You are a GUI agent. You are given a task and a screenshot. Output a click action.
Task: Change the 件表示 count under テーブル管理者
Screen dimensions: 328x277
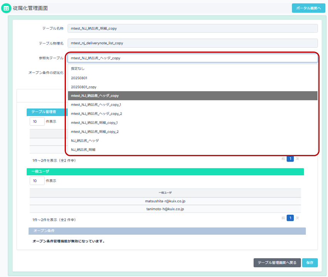[37, 121]
